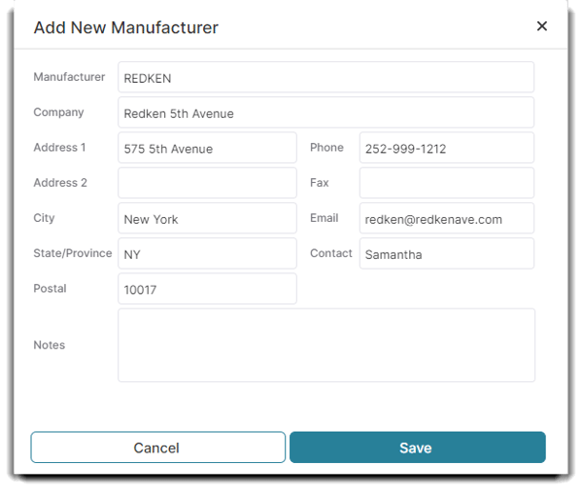Focus the Address 1 field
Screen dimensions: 582x502
click(x=207, y=148)
